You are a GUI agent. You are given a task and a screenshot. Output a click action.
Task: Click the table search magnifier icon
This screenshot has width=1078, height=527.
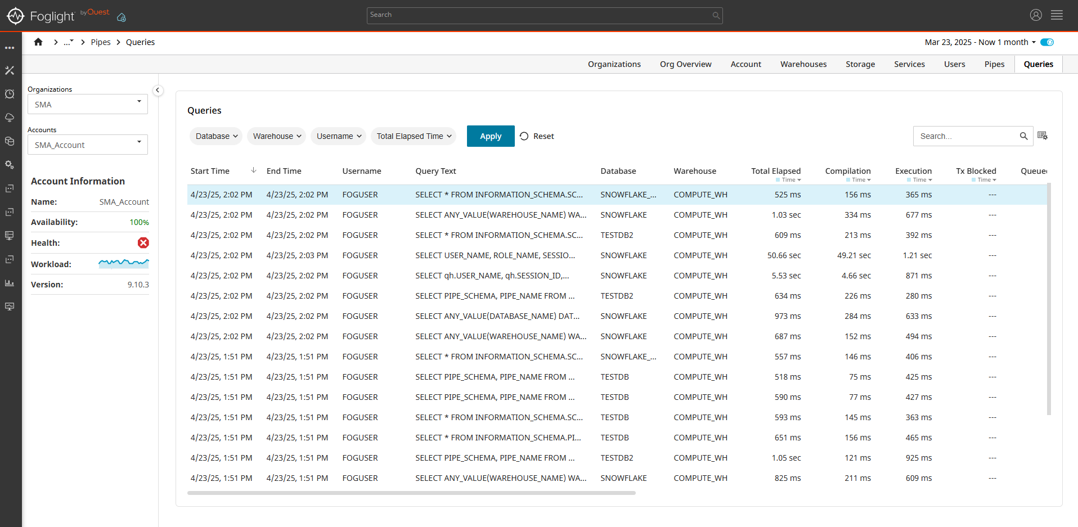[x=1023, y=136]
